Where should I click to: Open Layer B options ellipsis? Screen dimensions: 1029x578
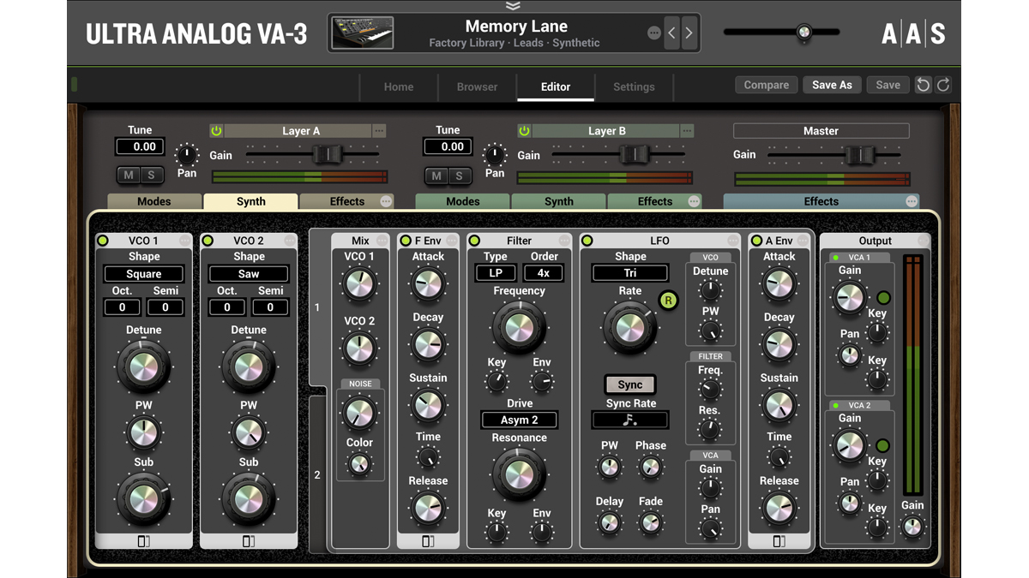click(x=687, y=131)
